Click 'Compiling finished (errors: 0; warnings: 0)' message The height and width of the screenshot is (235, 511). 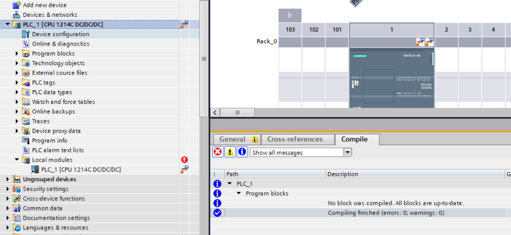click(386, 213)
